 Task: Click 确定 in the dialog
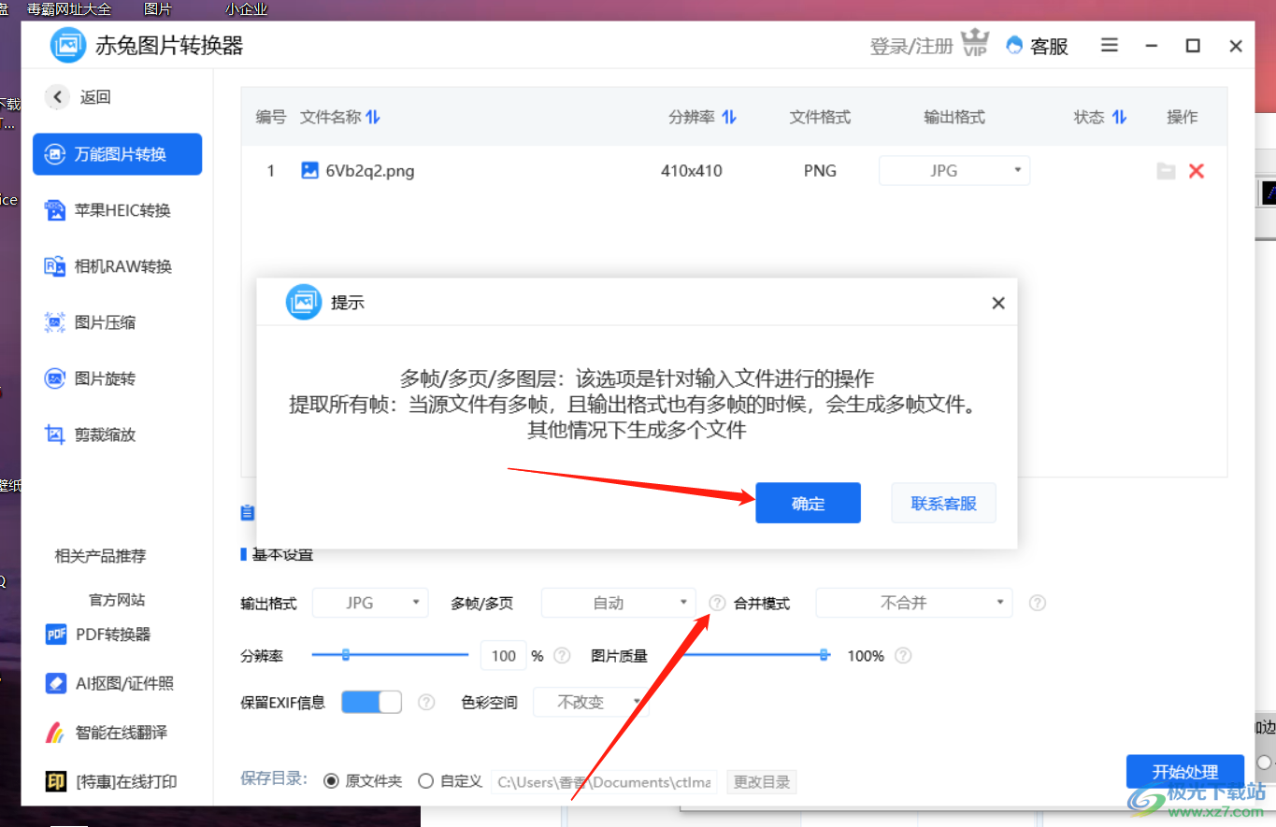click(809, 503)
